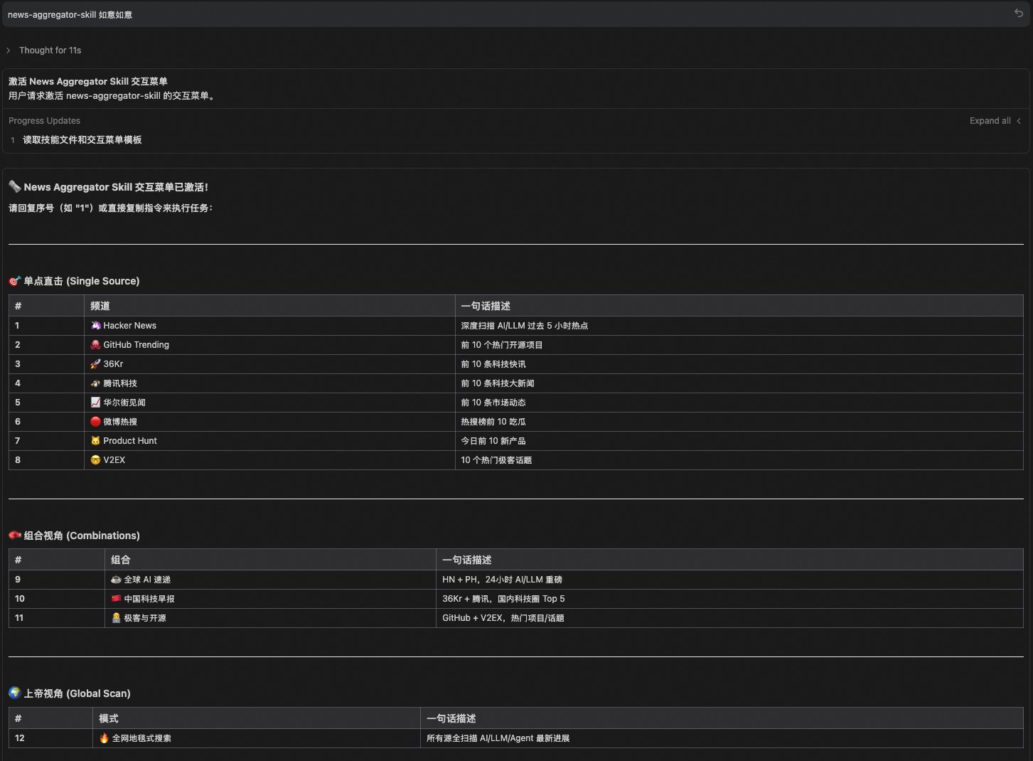The width and height of the screenshot is (1033, 761).
Task: Click the globe icon beside 上帝视角
Action: point(14,693)
